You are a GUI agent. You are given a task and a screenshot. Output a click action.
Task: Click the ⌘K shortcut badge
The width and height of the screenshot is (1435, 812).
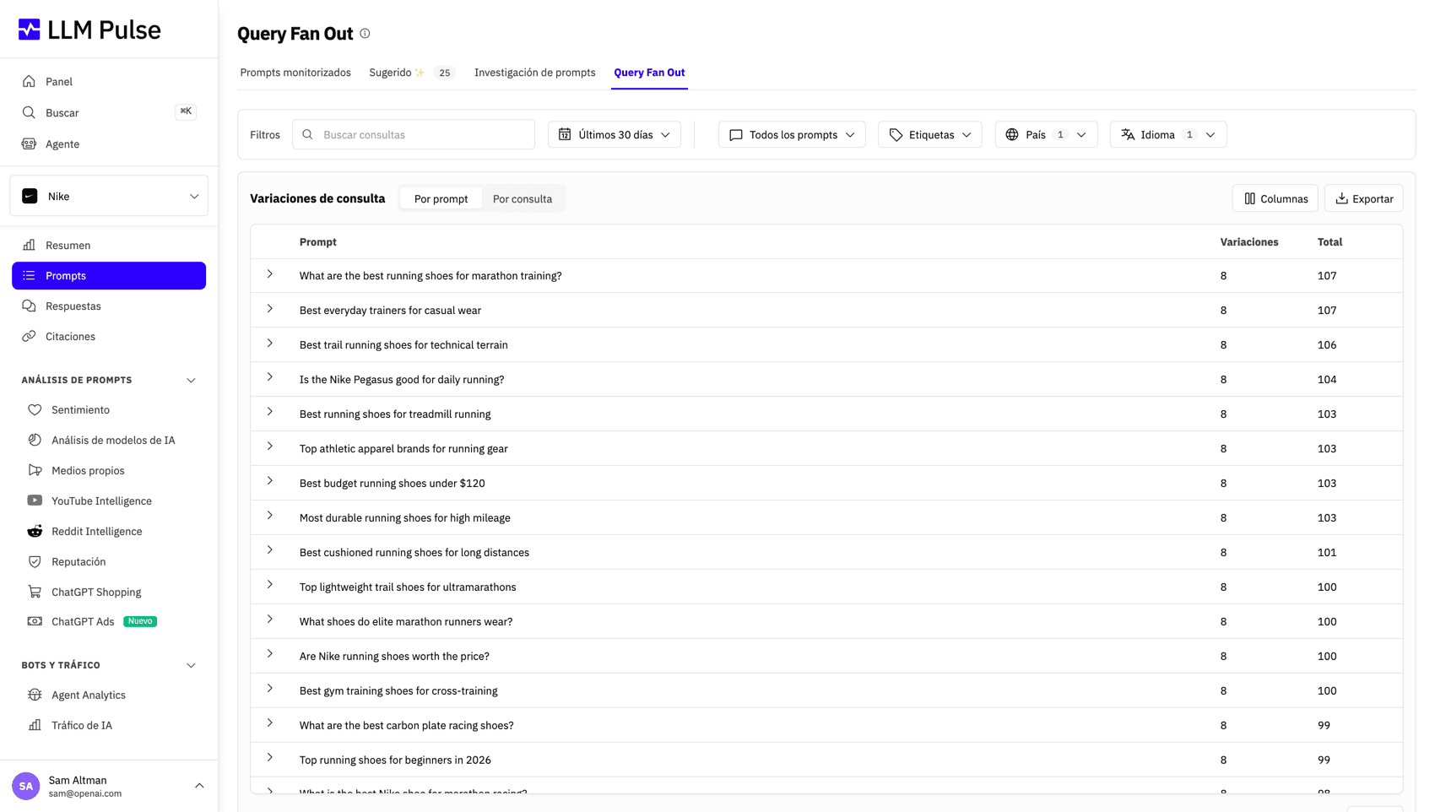pyautogui.click(x=186, y=111)
